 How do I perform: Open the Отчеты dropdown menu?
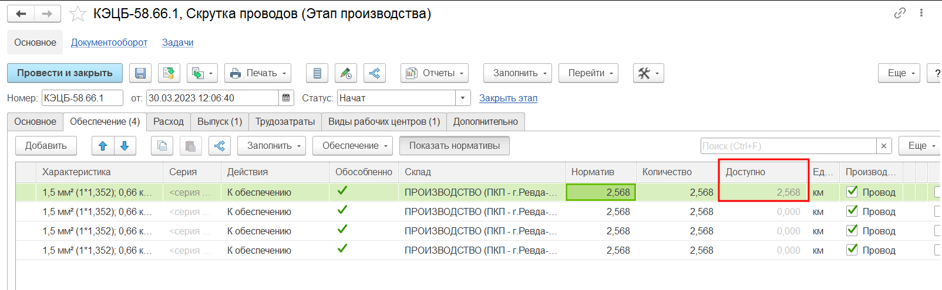pos(435,73)
